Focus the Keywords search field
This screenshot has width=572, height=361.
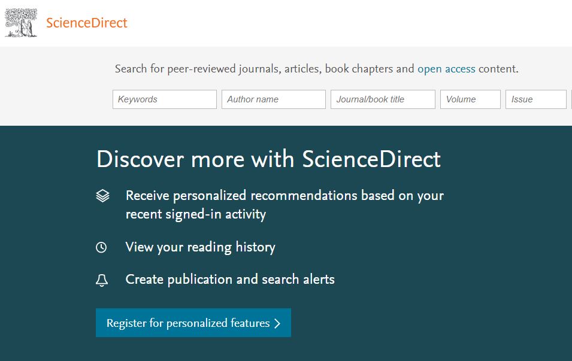(x=165, y=99)
